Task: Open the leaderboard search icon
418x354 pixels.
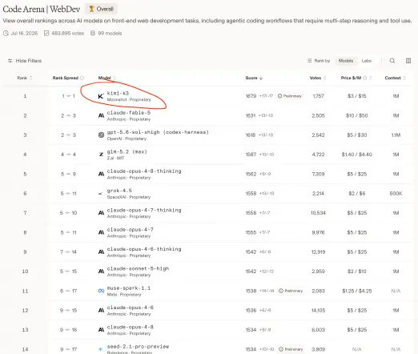Action: (x=392, y=61)
